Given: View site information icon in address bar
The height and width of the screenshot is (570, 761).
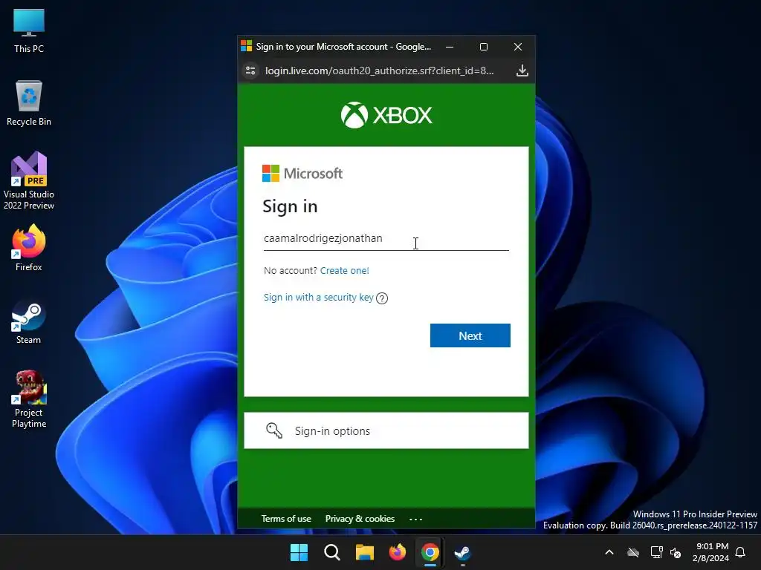Looking at the screenshot, I should coord(250,71).
